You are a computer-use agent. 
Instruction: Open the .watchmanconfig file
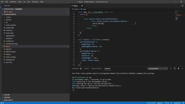point(12,44)
